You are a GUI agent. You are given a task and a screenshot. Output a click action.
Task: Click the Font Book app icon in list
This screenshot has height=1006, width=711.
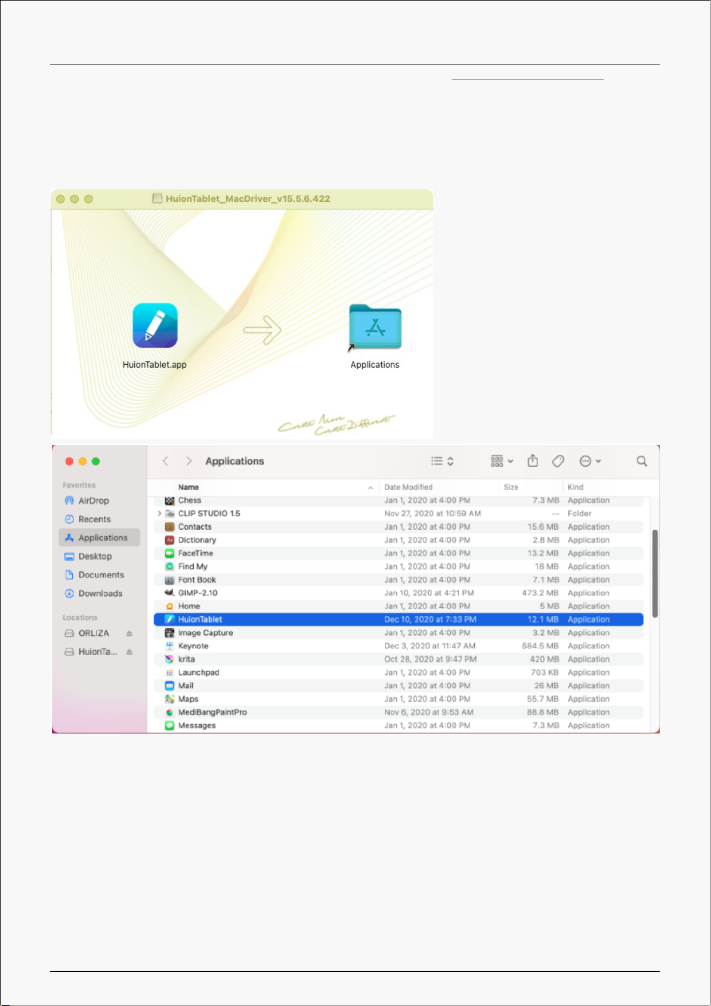[169, 580]
